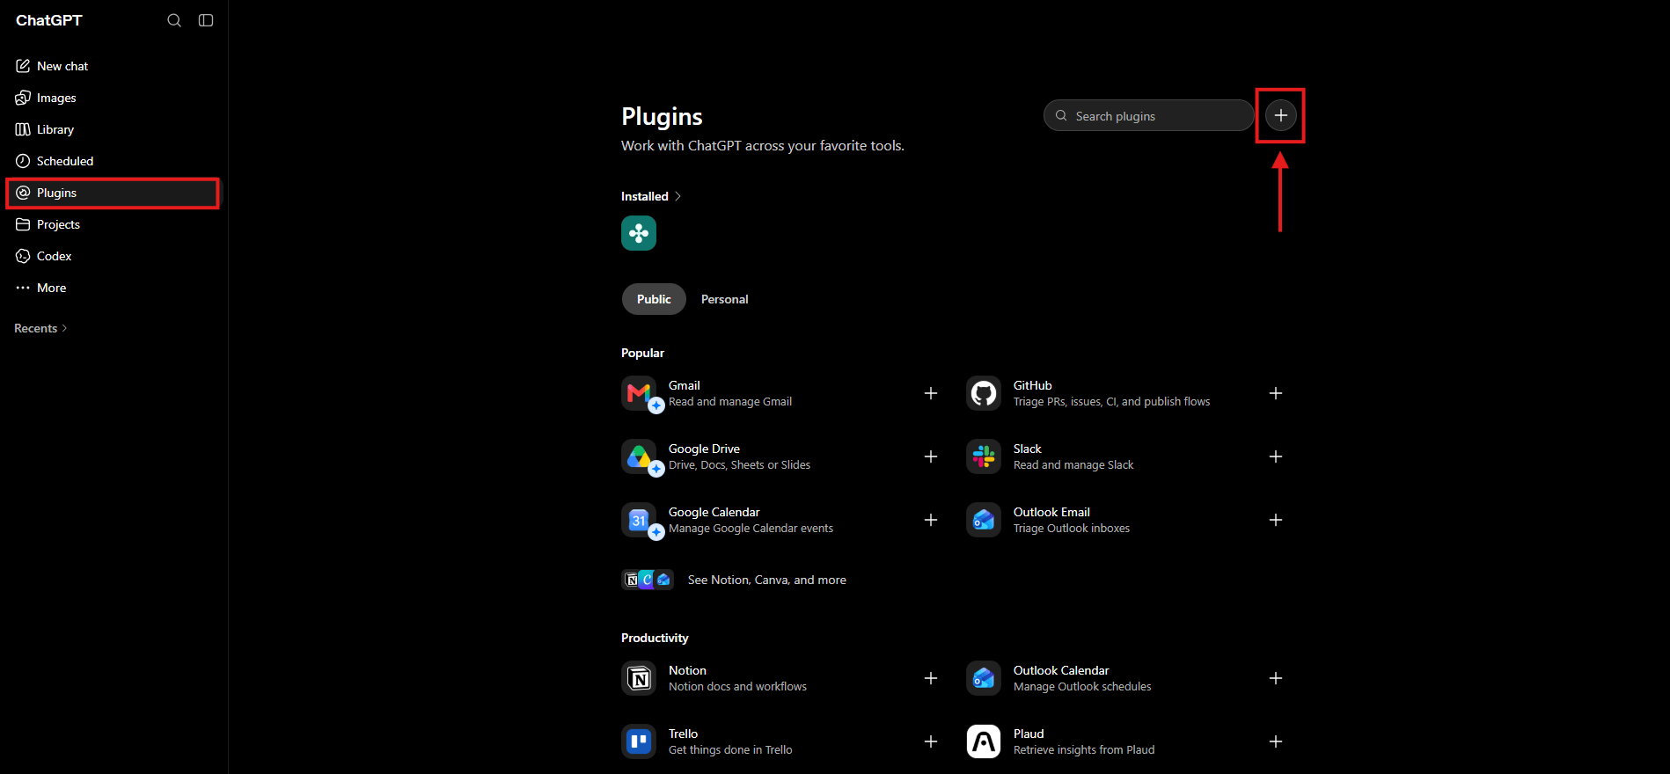Screen dimensions: 1670x774
Task: Open the installed green plugin icon
Action: [639, 233]
